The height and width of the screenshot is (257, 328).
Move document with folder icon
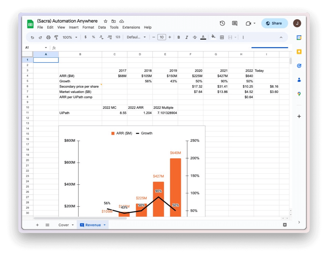[x=114, y=21]
